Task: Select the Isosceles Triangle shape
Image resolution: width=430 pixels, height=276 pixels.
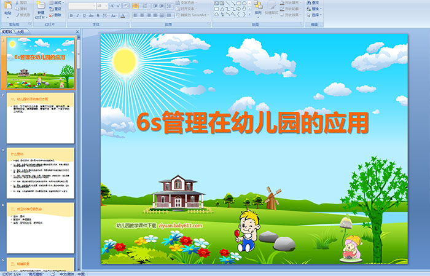Action: coord(222,9)
